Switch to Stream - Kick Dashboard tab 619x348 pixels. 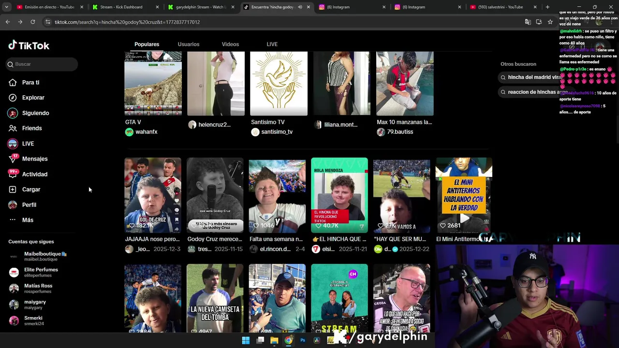[125, 7]
